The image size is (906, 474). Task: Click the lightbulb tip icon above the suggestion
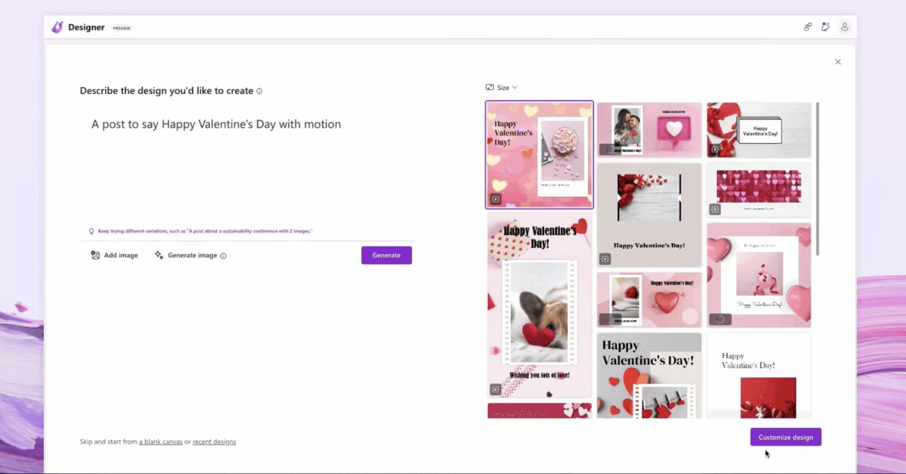click(91, 231)
